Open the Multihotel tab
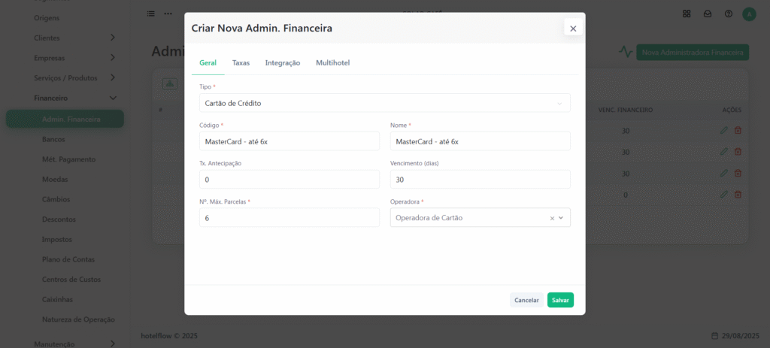 [x=333, y=63]
